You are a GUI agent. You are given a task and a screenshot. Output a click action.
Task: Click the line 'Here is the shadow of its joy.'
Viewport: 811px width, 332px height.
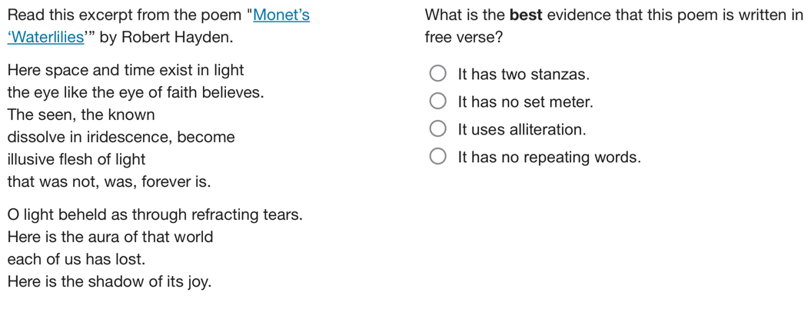(x=109, y=282)
